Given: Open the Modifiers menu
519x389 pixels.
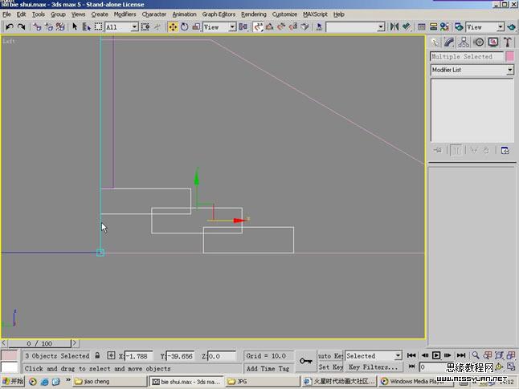Looking at the screenshot, I should [125, 14].
